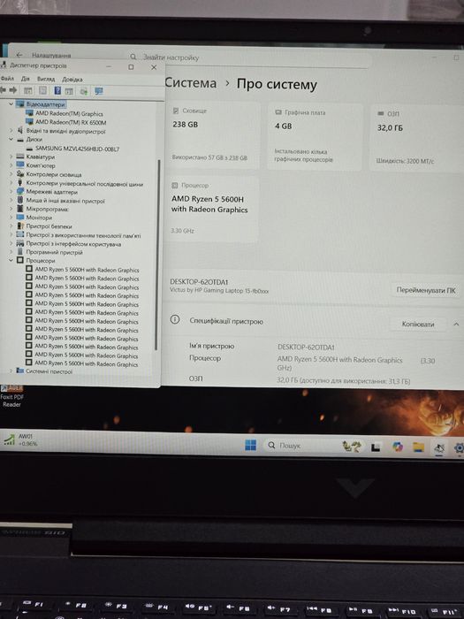The width and height of the screenshot is (464, 619).
Task: Click the Scan for hardware changes monitor icon
Action: tap(99, 91)
